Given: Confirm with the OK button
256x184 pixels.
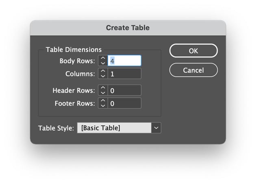Looking at the screenshot, I should pyautogui.click(x=193, y=51).
